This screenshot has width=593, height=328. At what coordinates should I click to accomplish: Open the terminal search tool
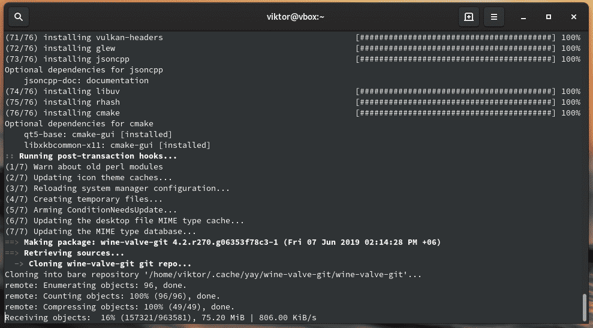click(18, 17)
